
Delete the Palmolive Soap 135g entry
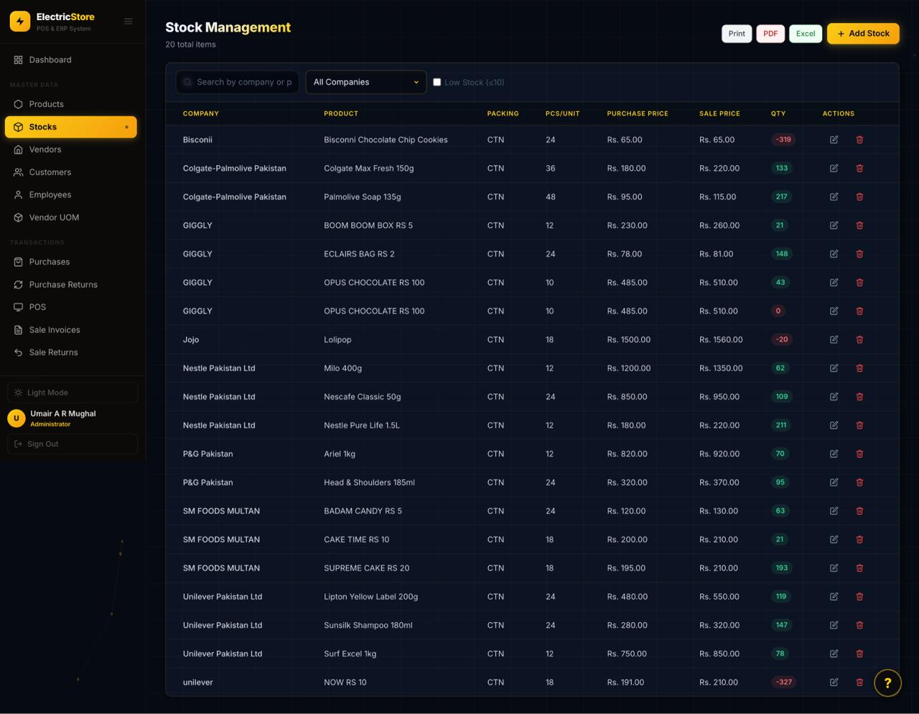(859, 197)
